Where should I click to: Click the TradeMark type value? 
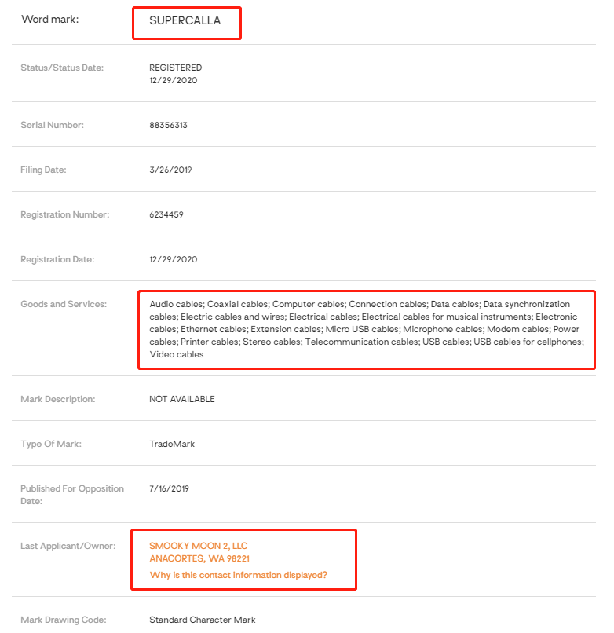pos(171,444)
